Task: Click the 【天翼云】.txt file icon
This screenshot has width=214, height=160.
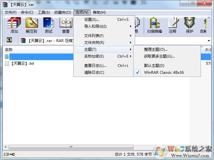Action: pos(7,63)
